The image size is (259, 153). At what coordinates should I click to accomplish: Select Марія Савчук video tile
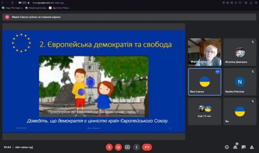point(205,52)
